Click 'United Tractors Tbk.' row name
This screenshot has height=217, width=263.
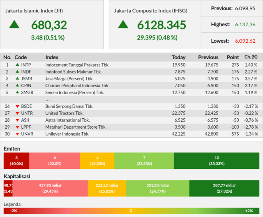[x=65, y=113]
